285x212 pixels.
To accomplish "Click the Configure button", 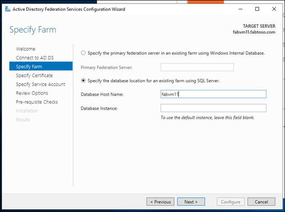I will point(230,202).
